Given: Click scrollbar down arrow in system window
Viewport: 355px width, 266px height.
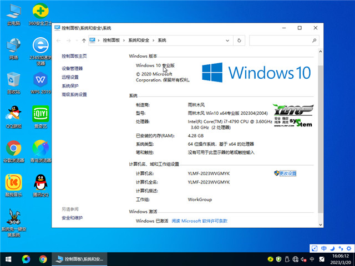Looking at the screenshot, I should tap(321, 224).
